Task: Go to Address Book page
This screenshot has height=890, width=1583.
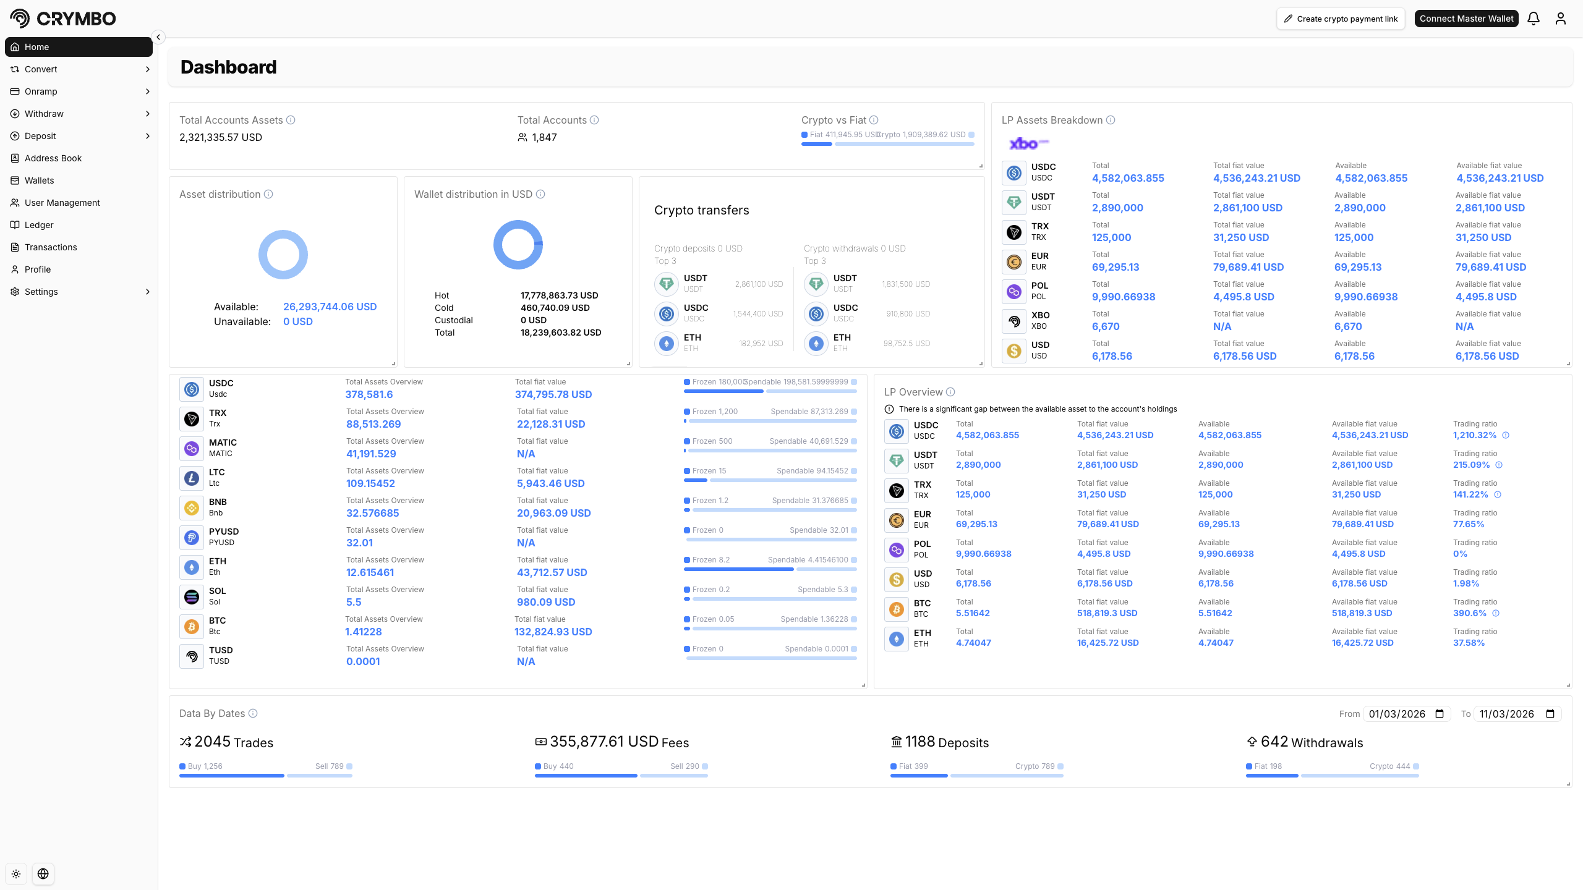Action: tap(53, 158)
